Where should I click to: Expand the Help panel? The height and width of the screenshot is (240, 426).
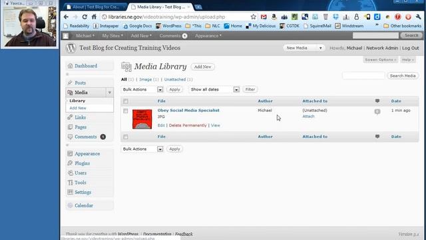[408, 59]
